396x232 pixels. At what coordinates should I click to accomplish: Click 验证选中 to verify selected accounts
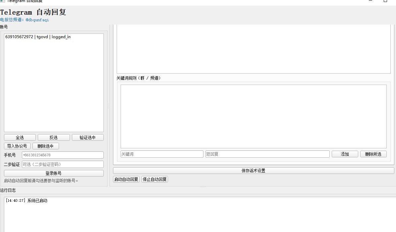pyautogui.click(x=87, y=137)
